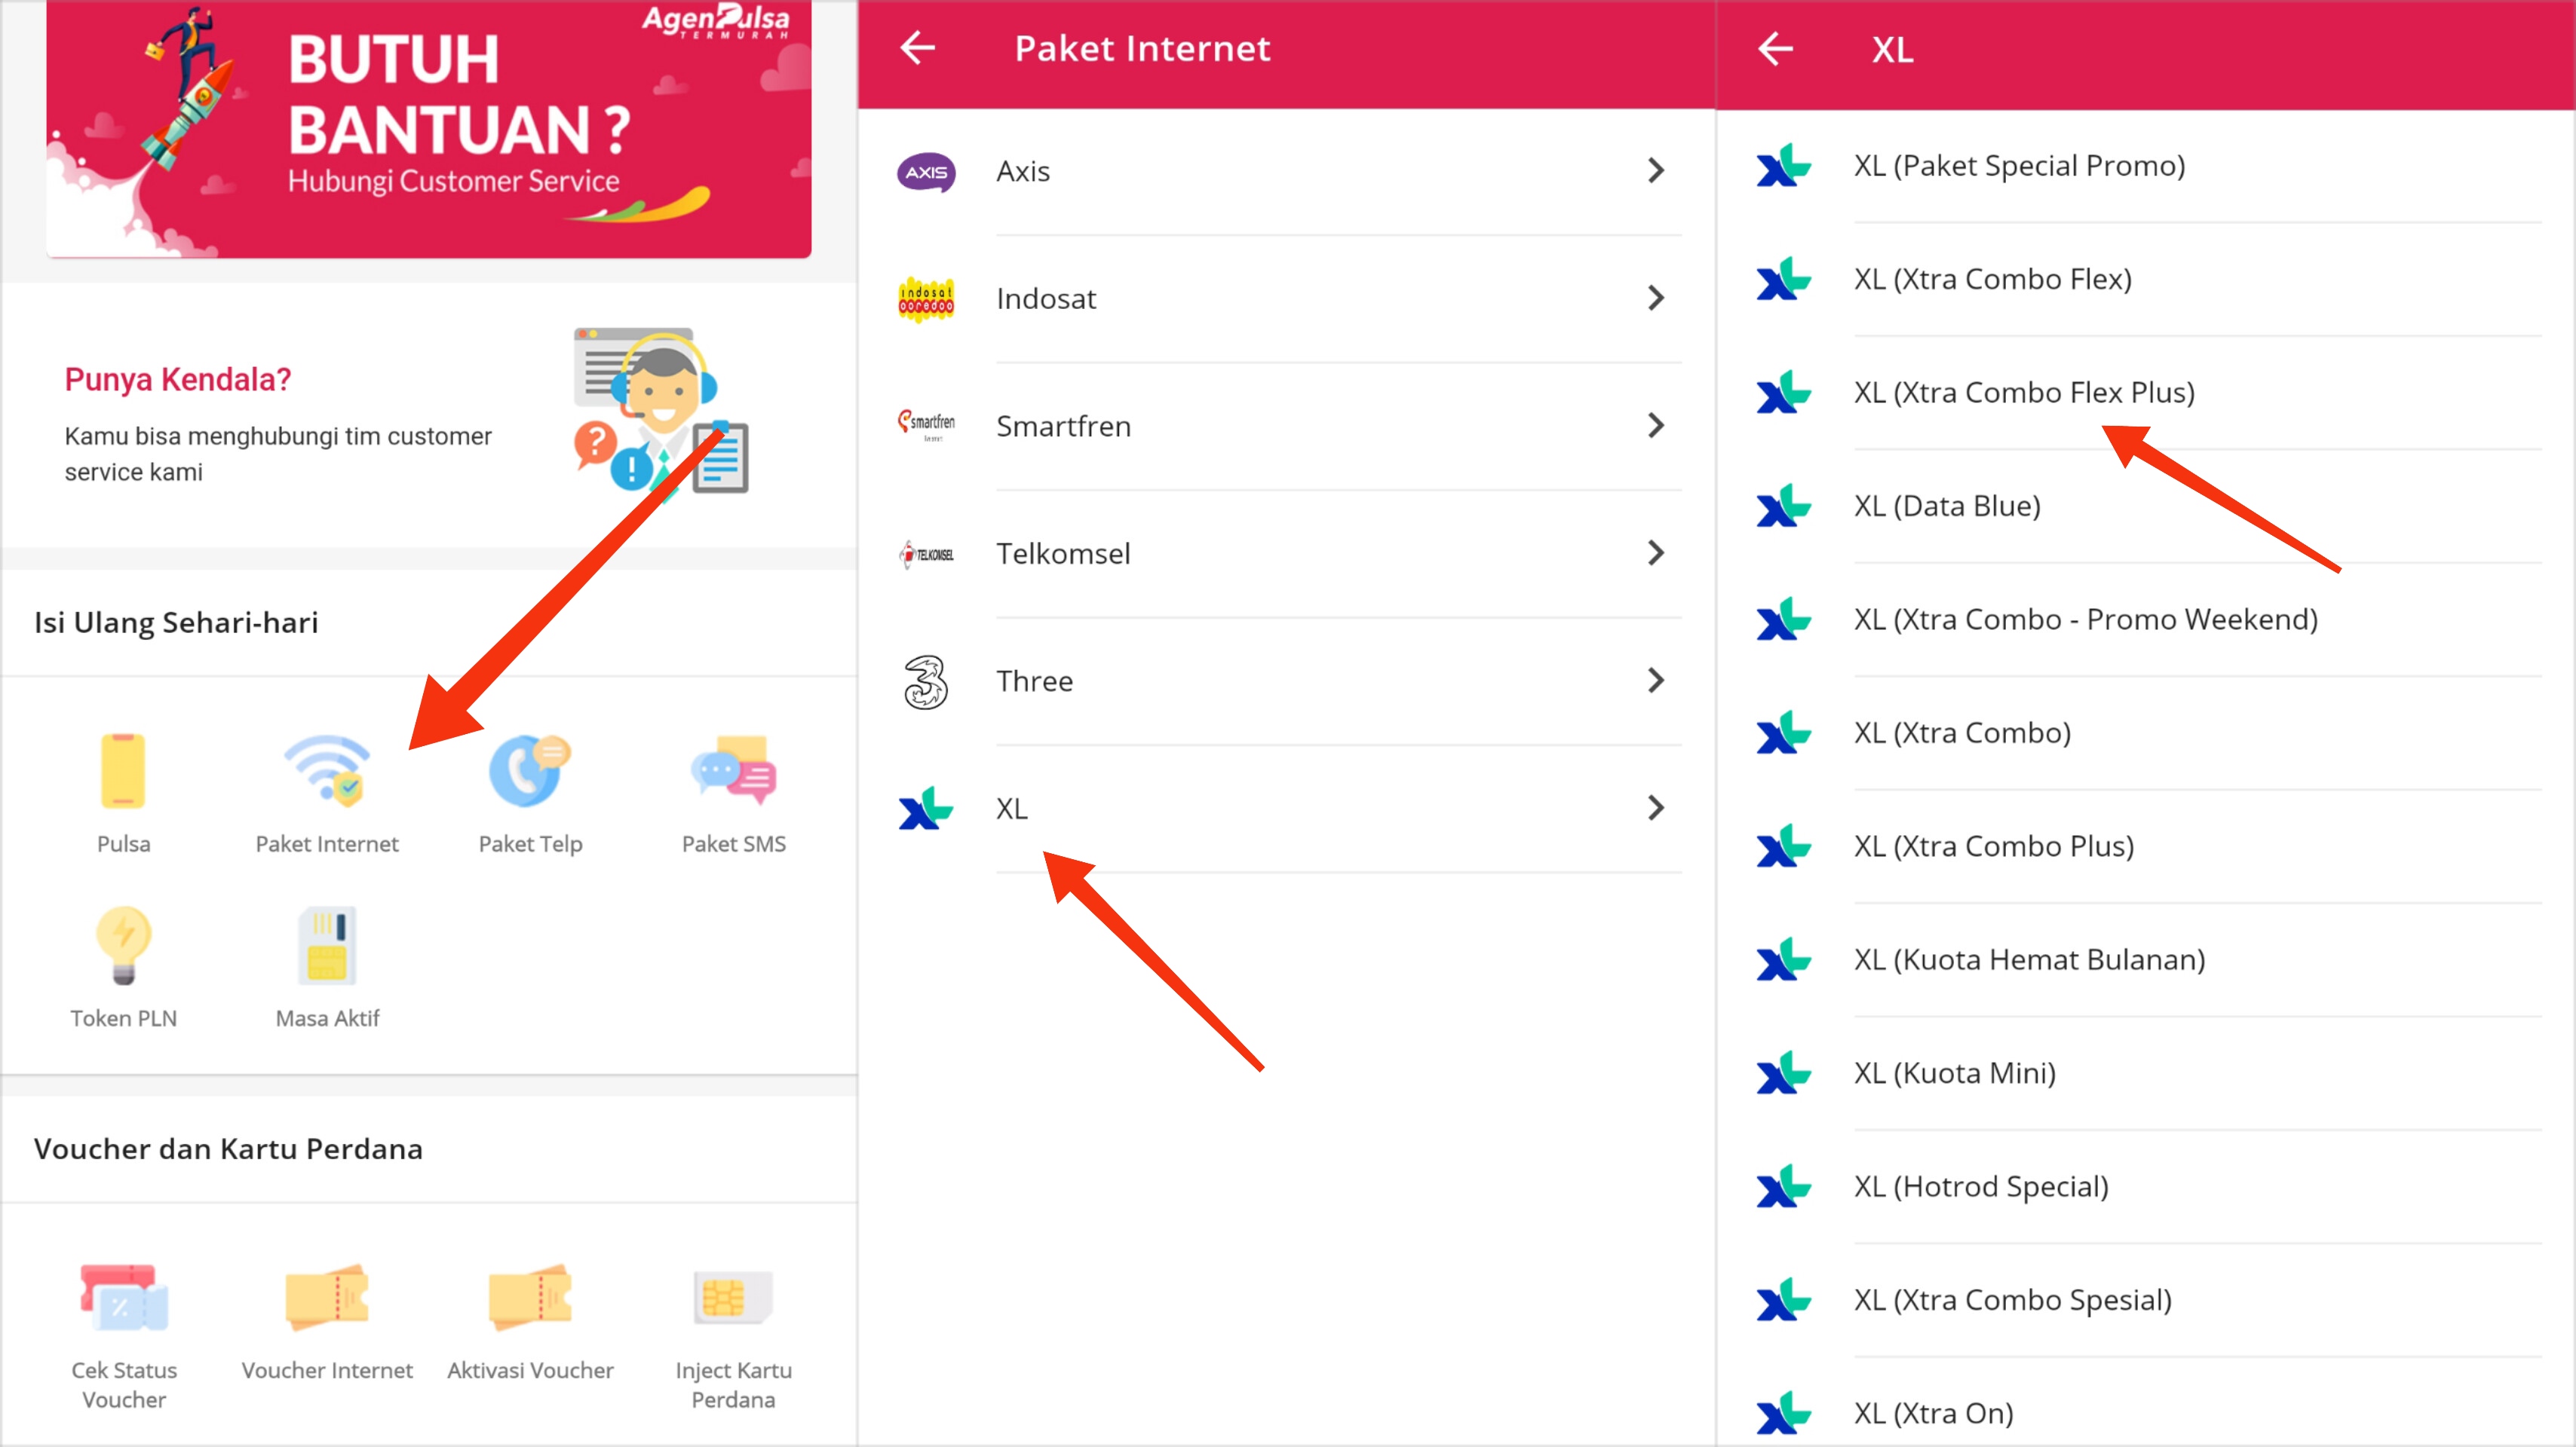
Task: Open Voucher Internet ticket icon
Action: click(327, 1297)
